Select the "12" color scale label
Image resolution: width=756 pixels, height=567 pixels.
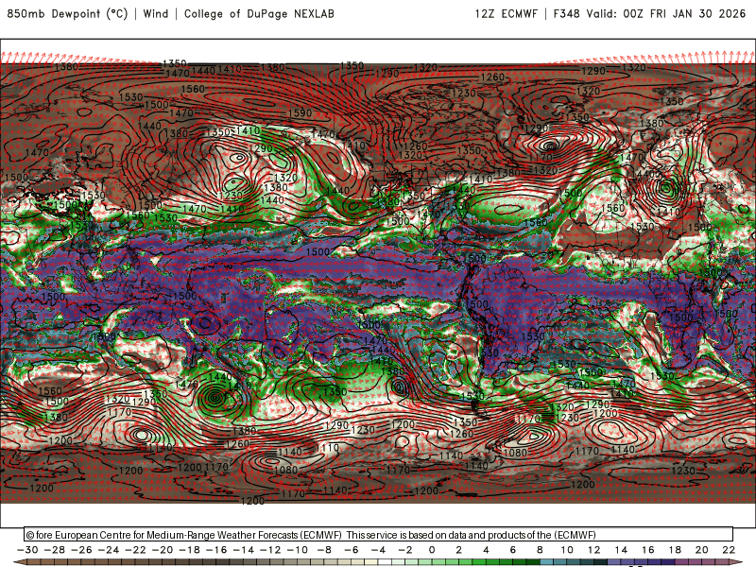pyautogui.click(x=594, y=550)
